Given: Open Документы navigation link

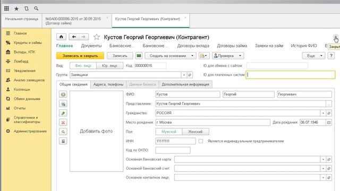Looking at the screenshot, I should [x=91, y=46].
